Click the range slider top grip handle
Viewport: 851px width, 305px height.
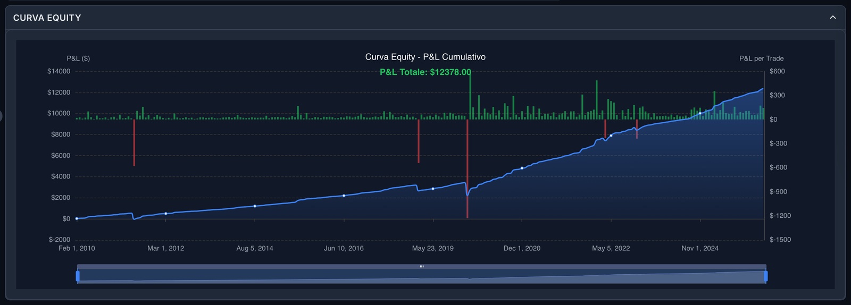(x=422, y=266)
